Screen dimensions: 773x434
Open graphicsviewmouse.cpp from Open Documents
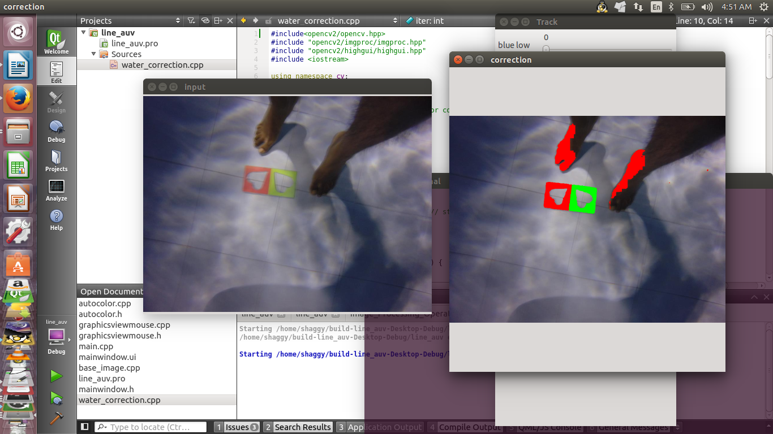coord(124,325)
